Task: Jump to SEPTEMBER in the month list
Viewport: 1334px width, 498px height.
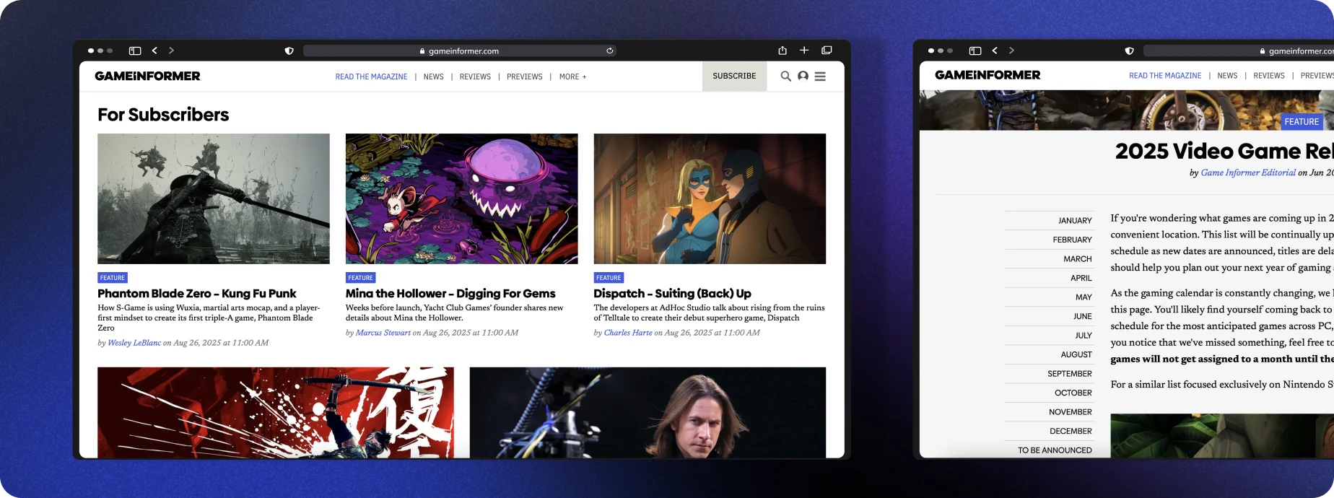Action: coord(1069,374)
